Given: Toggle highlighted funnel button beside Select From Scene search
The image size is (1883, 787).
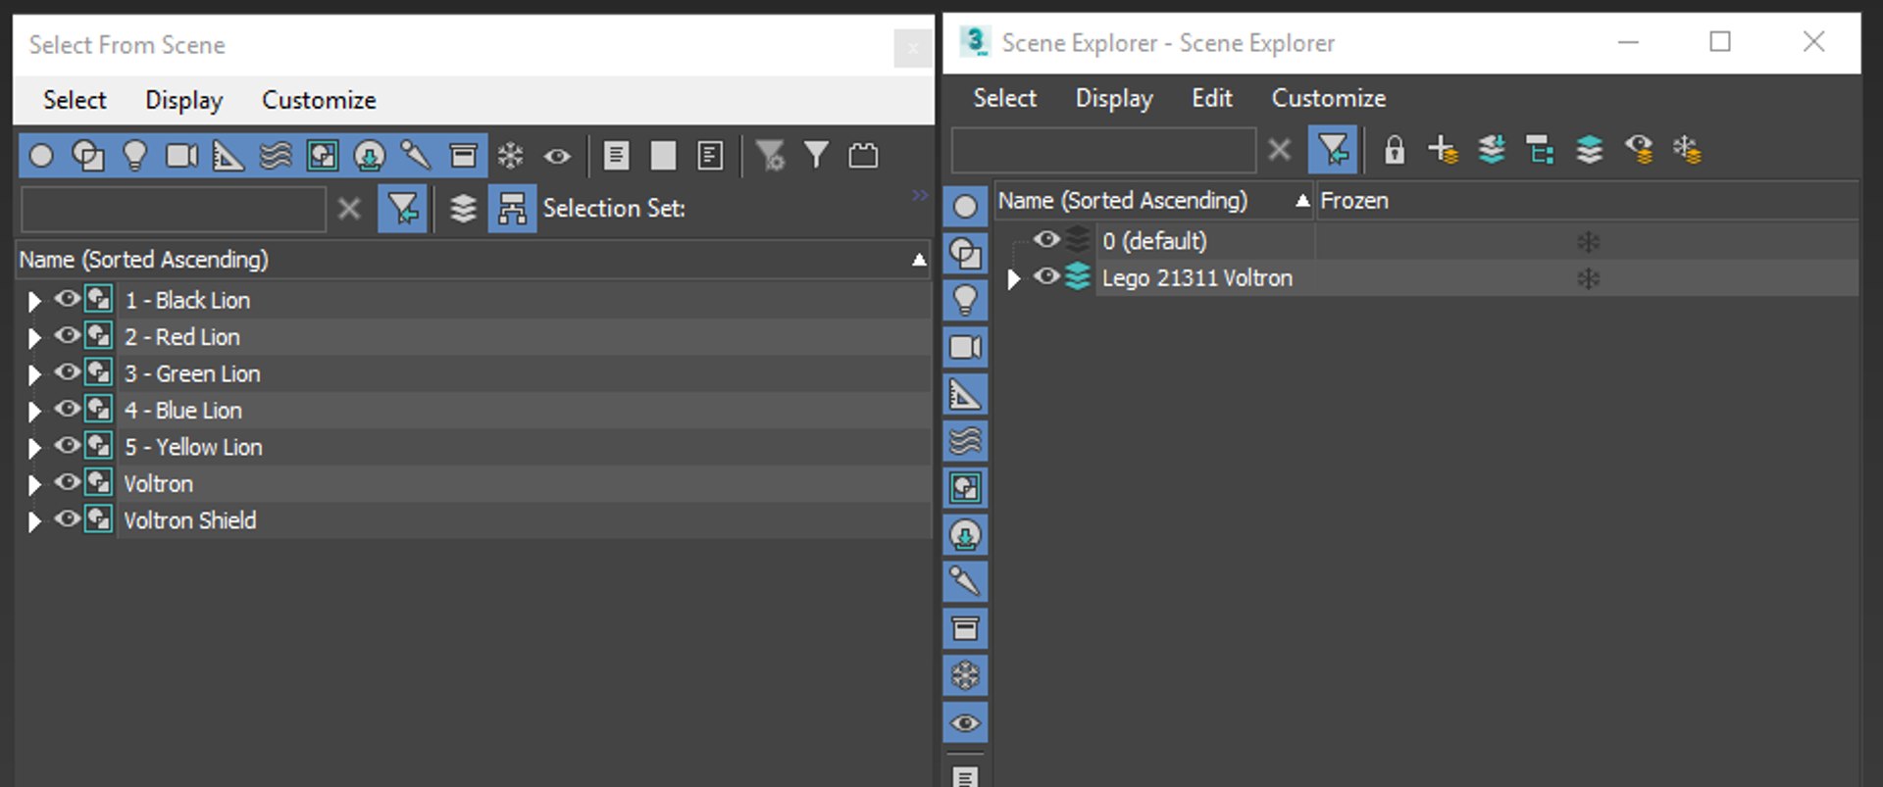Looking at the screenshot, I should [x=402, y=209].
